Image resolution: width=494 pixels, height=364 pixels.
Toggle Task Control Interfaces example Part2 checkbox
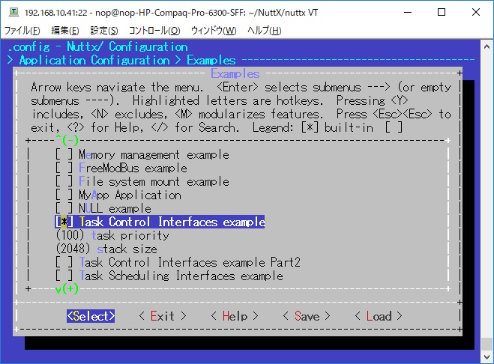tap(64, 262)
